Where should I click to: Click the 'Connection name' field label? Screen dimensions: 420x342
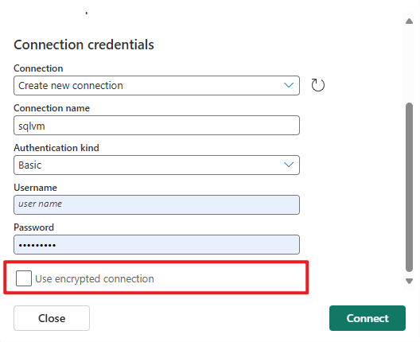[x=52, y=108]
